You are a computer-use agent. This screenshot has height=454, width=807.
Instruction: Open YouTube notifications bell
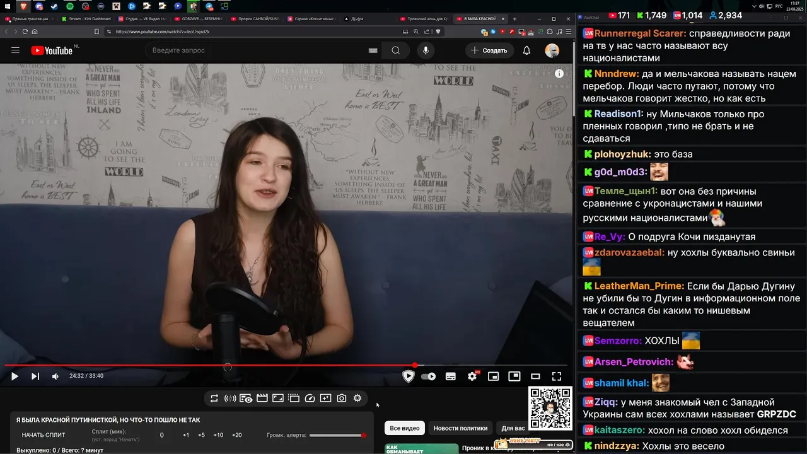526,50
